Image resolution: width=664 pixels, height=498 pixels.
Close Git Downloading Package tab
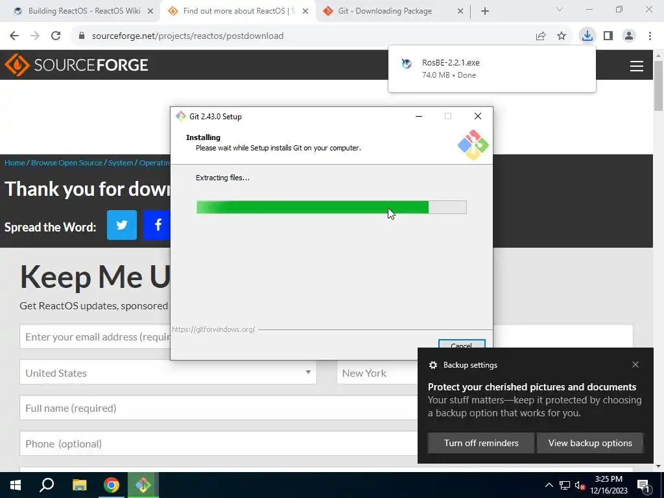tap(460, 12)
